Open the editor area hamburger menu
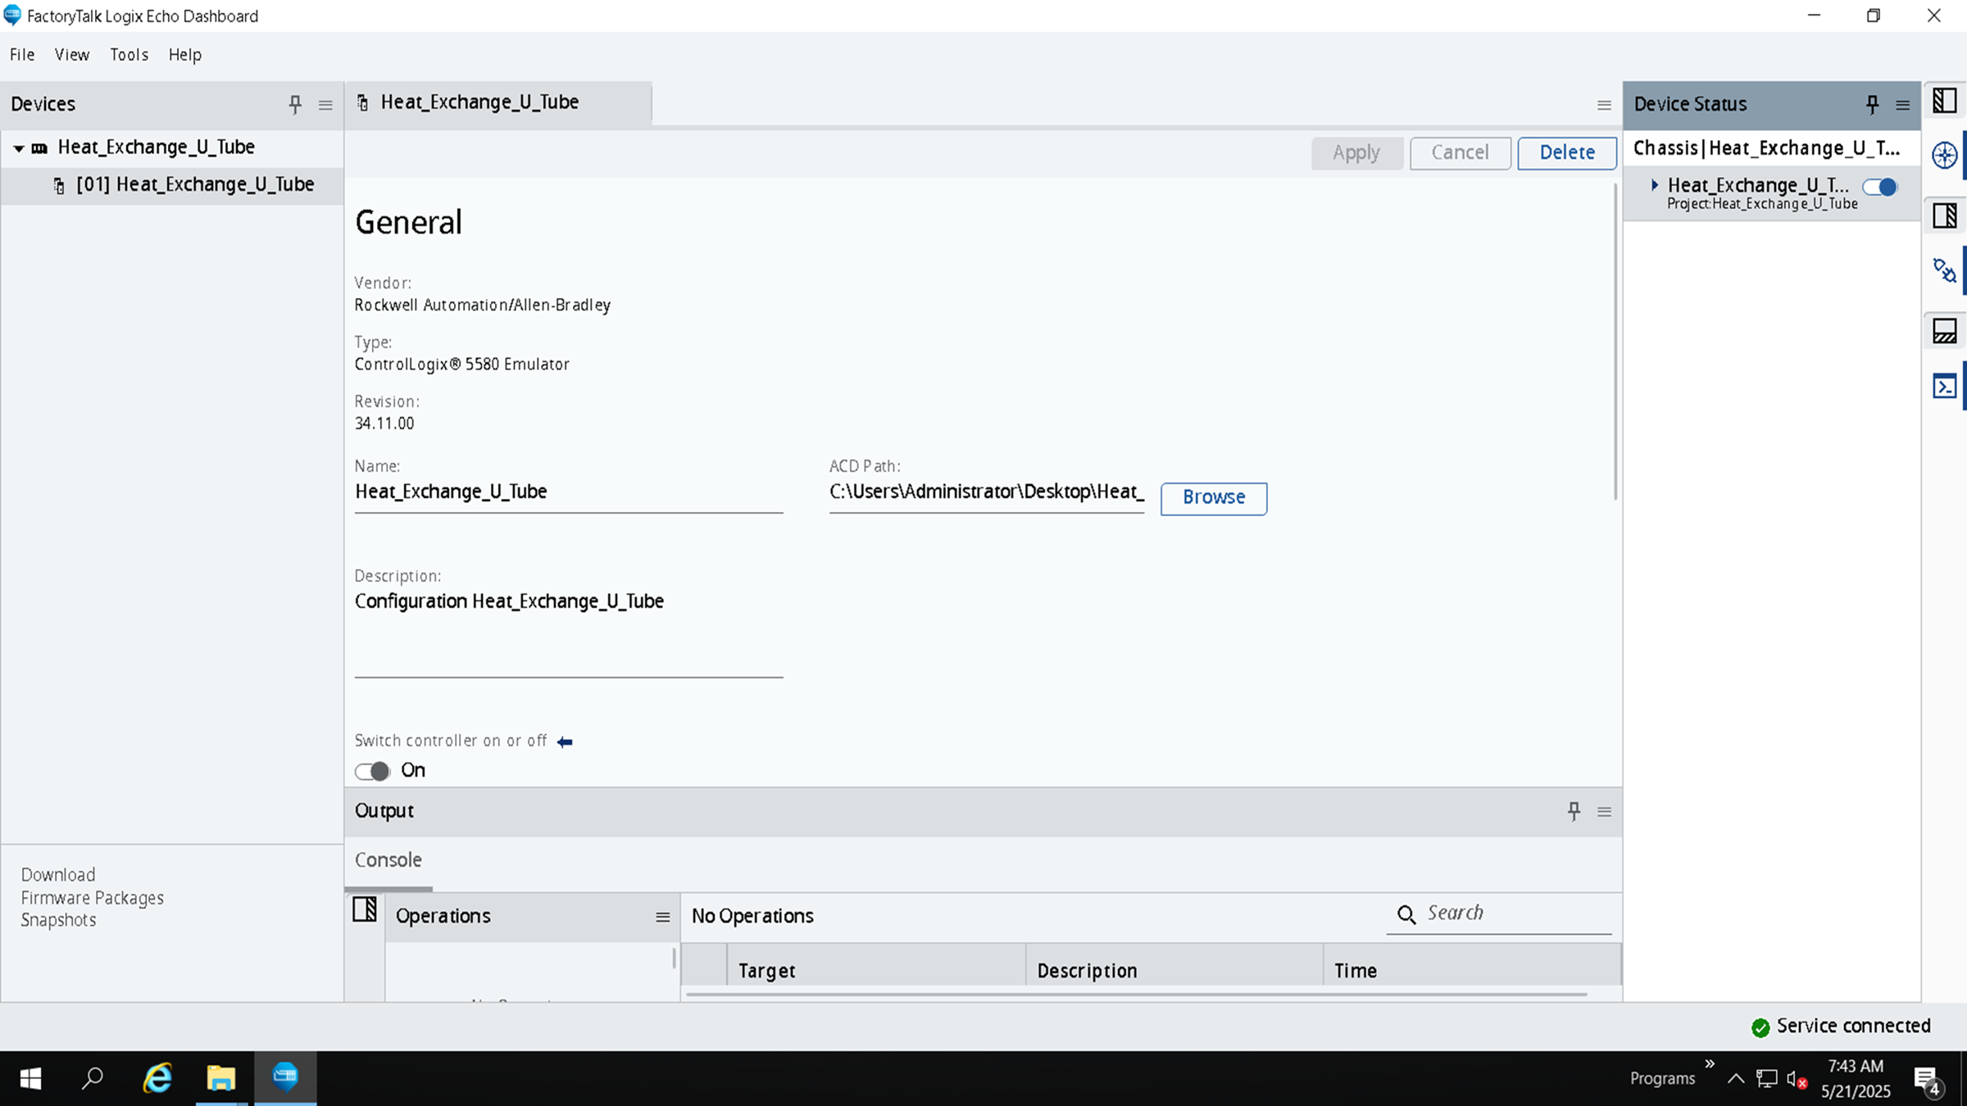 click(1604, 105)
